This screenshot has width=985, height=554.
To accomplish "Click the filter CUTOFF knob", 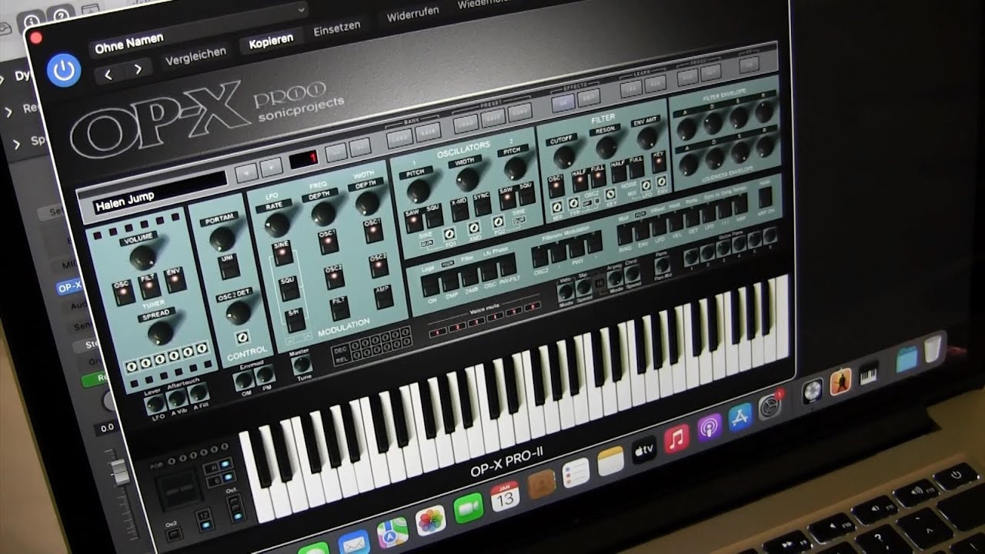I will pyautogui.click(x=563, y=155).
